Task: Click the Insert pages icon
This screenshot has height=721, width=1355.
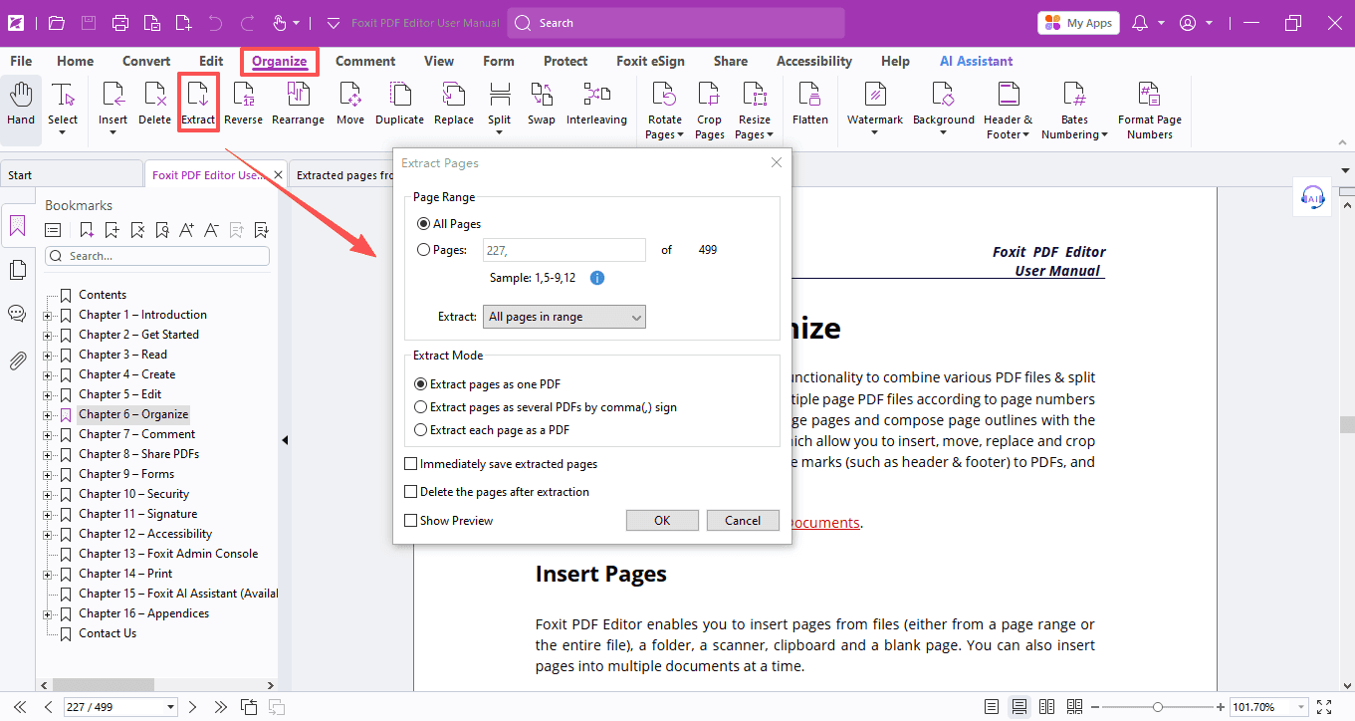Action: click(x=113, y=96)
